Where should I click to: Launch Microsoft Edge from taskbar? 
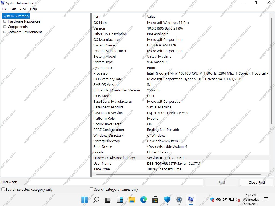pos(144,200)
